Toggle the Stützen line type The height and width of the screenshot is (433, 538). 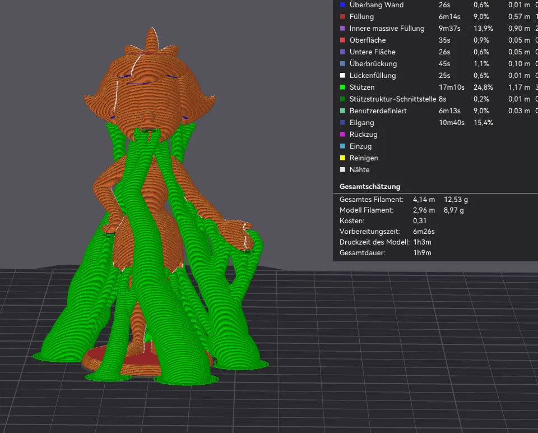361,87
